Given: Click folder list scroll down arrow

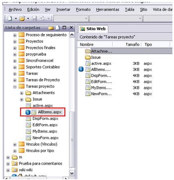Looking at the screenshot, I should pos(72,173).
